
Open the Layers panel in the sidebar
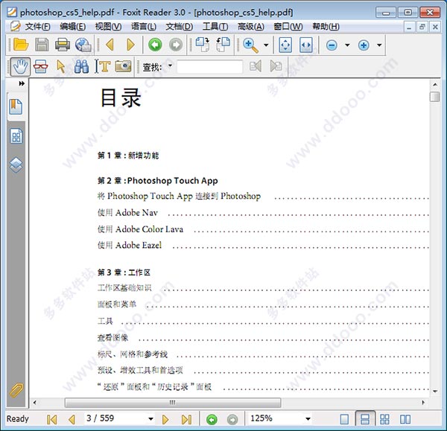pos(16,165)
